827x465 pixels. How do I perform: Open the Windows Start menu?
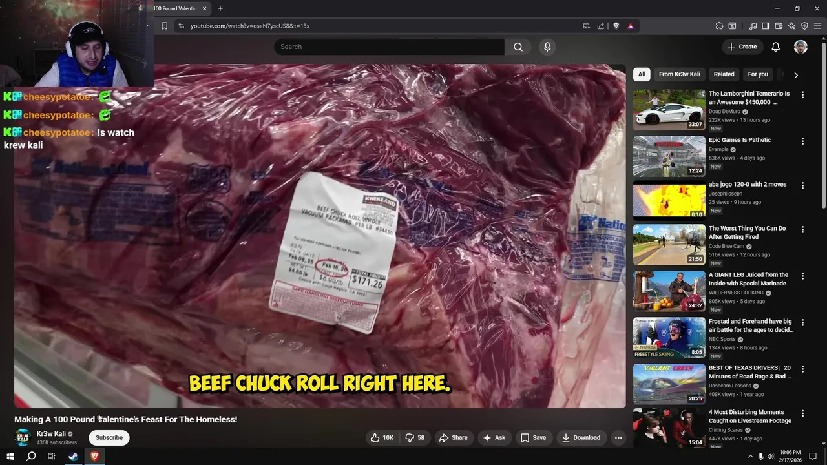[10, 457]
